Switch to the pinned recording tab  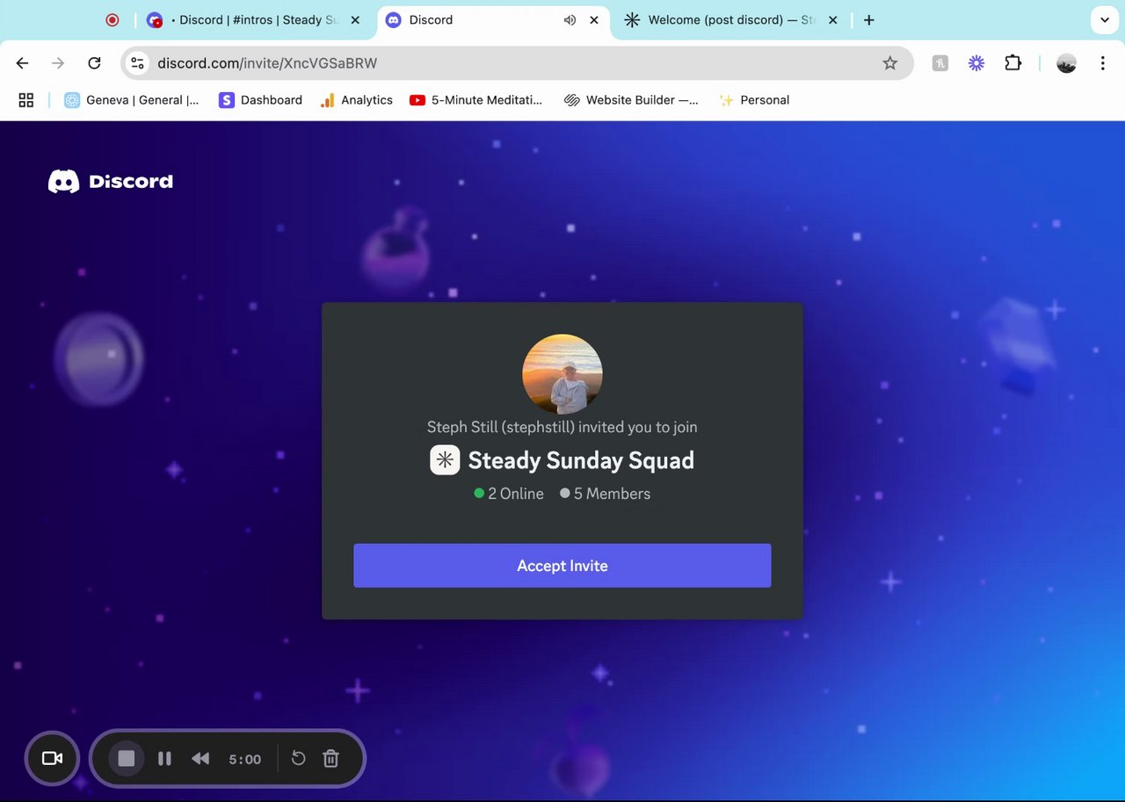[112, 19]
